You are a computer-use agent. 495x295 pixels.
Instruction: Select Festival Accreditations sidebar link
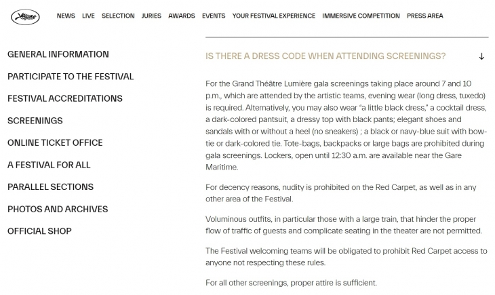[65, 98]
